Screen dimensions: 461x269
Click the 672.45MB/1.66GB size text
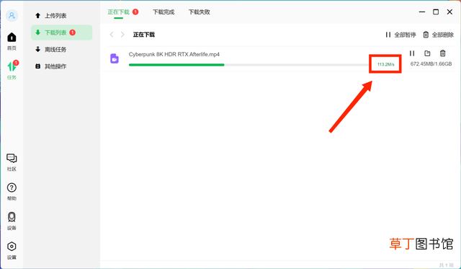pyautogui.click(x=431, y=64)
